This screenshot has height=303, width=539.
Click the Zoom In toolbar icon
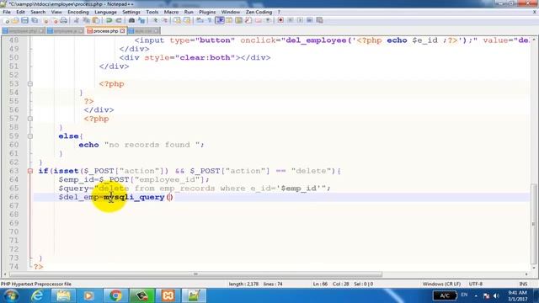click(155, 20)
